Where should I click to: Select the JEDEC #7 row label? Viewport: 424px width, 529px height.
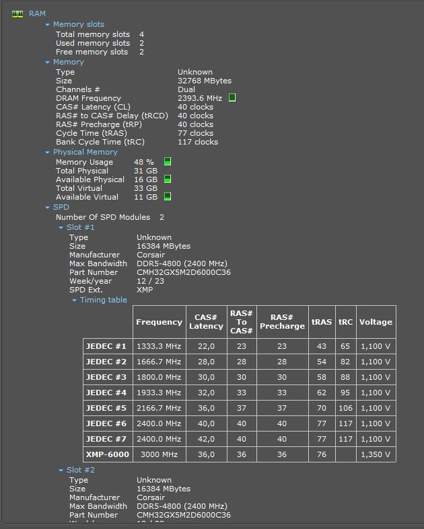click(x=106, y=440)
